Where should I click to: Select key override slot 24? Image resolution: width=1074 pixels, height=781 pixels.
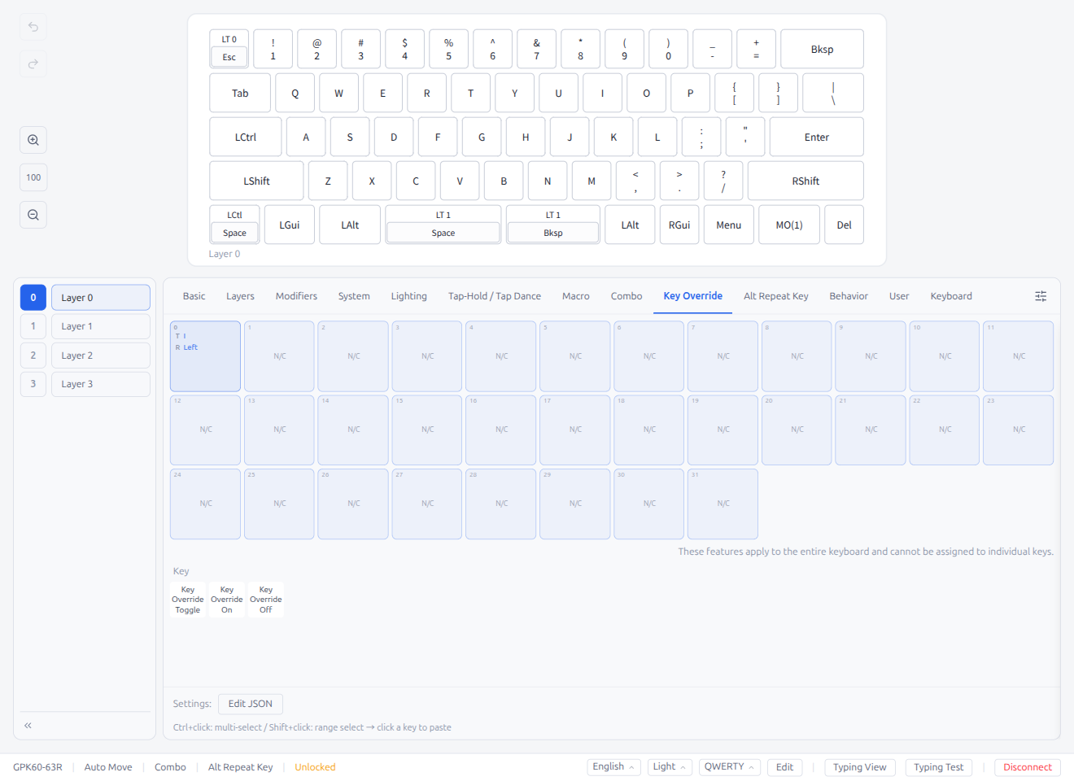205,504
